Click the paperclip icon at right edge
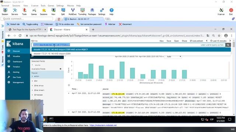This screenshot has width=236, height=132. coord(233,19)
